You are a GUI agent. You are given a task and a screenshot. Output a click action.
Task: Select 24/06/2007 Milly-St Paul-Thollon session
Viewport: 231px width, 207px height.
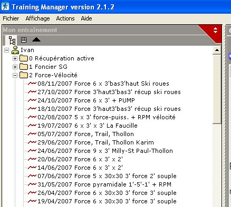coord(105,151)
